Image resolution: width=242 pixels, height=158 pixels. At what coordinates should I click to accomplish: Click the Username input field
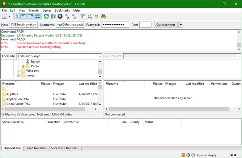(70, 25)
